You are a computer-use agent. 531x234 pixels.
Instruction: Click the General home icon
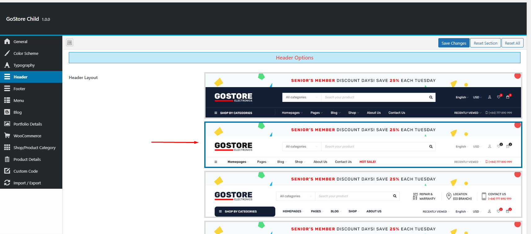point(7,42)
